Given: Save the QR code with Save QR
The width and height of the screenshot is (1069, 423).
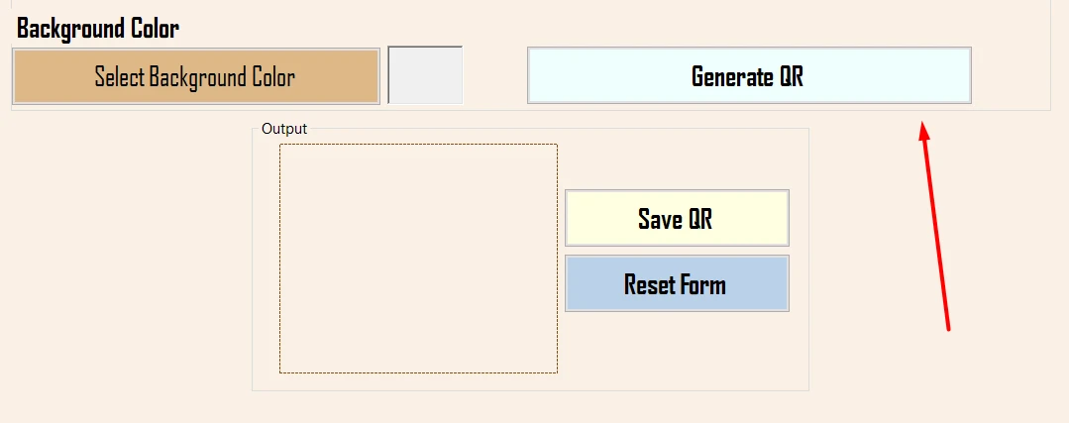Looking at the screenshot, I should coord(677,218).
